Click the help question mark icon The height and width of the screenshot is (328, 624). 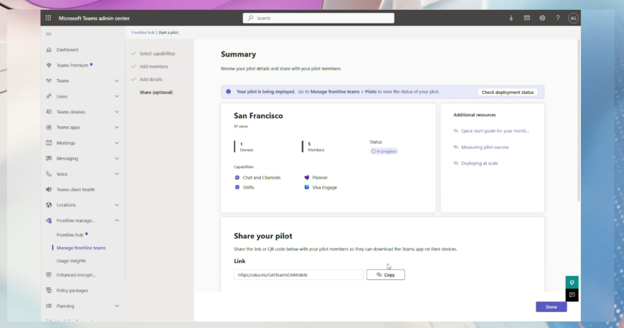coord(558,18)
